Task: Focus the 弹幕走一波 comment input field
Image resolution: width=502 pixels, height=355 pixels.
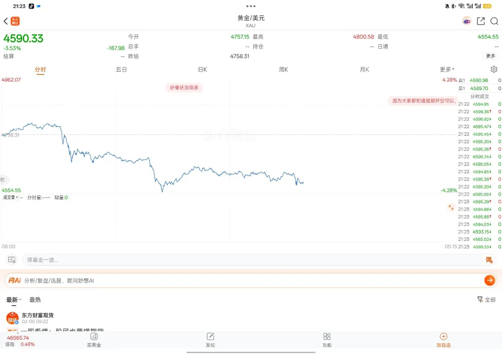Action: click(251, 260)
